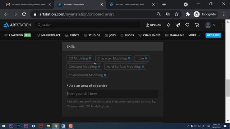Click the ArtStation logo
The height and width of the screenshot is (129, 230).
[17, 25]
